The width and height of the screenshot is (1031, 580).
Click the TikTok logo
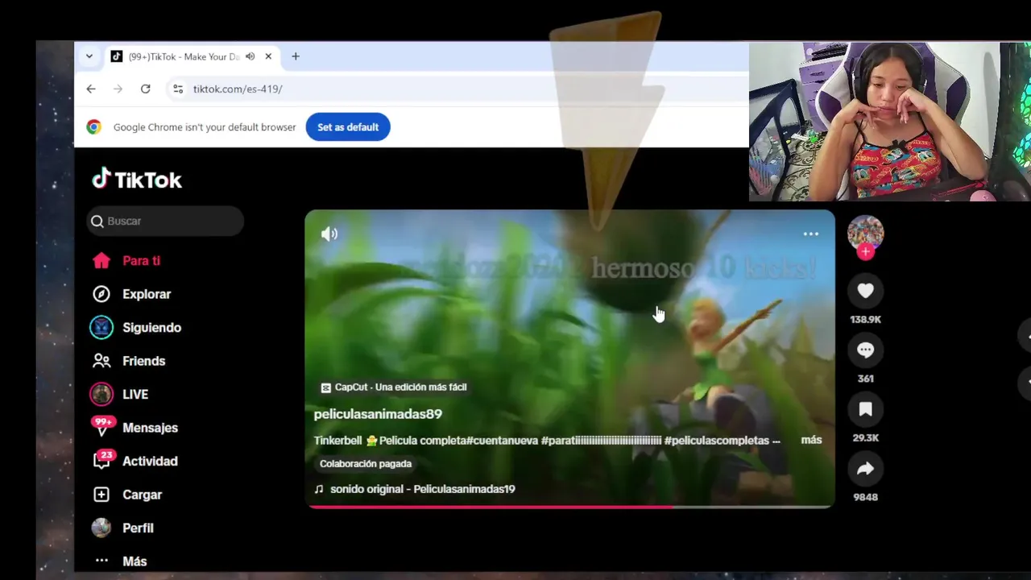(x=137, y=179)
